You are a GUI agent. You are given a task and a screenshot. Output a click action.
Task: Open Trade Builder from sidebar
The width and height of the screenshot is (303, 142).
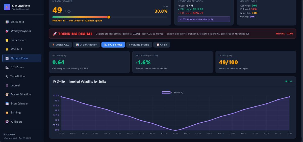[x=22, y=76]
